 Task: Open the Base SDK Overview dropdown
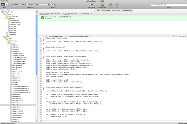click(x=30, y=5)
